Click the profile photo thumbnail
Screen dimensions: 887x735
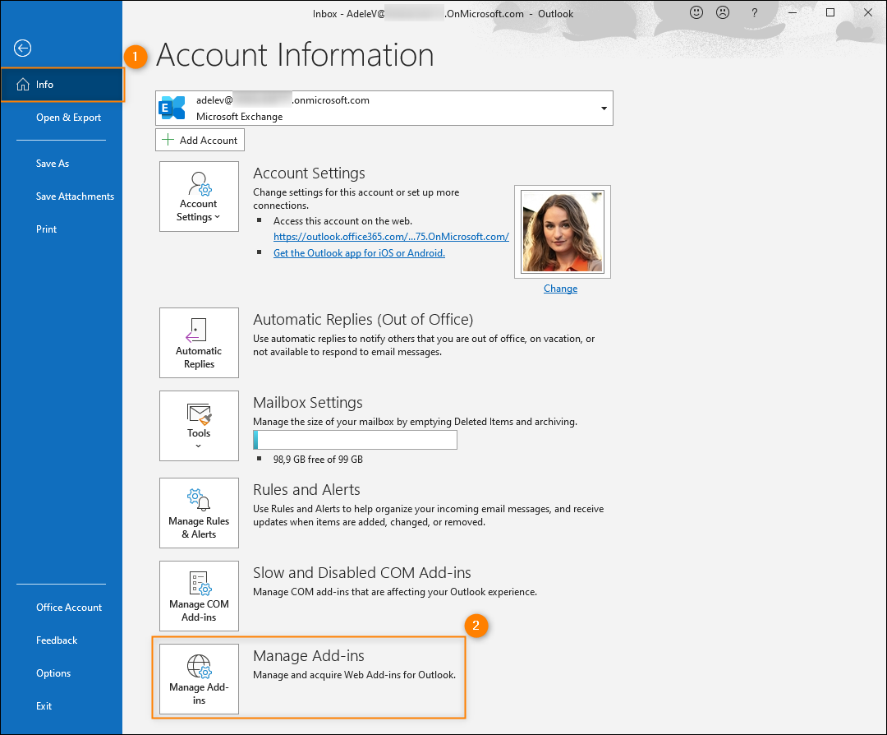(x=563, y=232)
